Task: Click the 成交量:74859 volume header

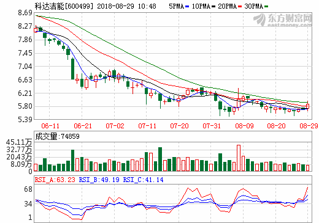Action: (x=57, y=136)
